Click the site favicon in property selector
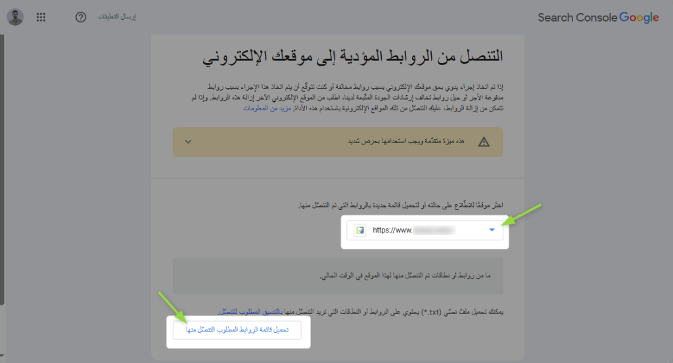673x363 pixels. coord(360,230)
